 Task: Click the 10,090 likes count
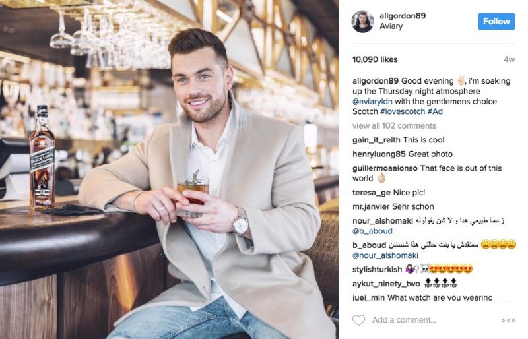375,59
